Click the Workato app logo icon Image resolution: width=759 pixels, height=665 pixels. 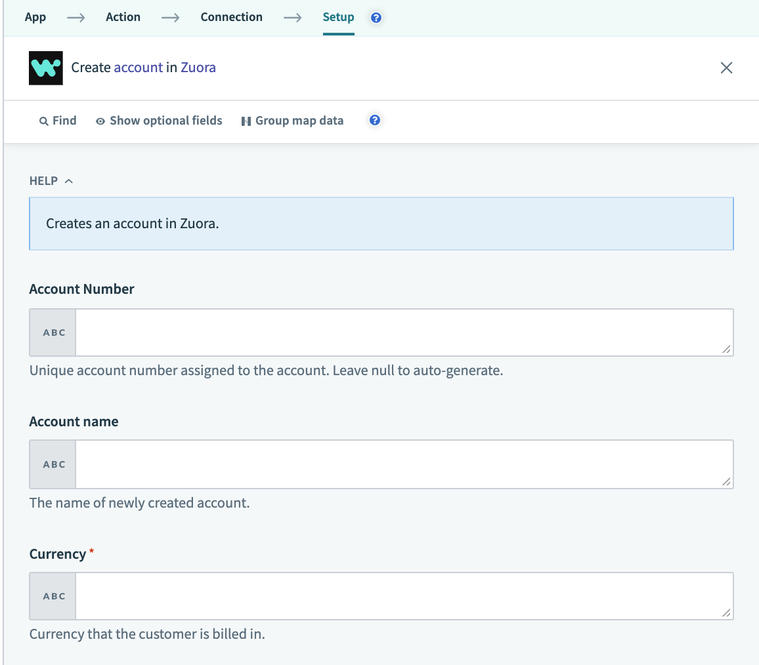tap(45, 68)
